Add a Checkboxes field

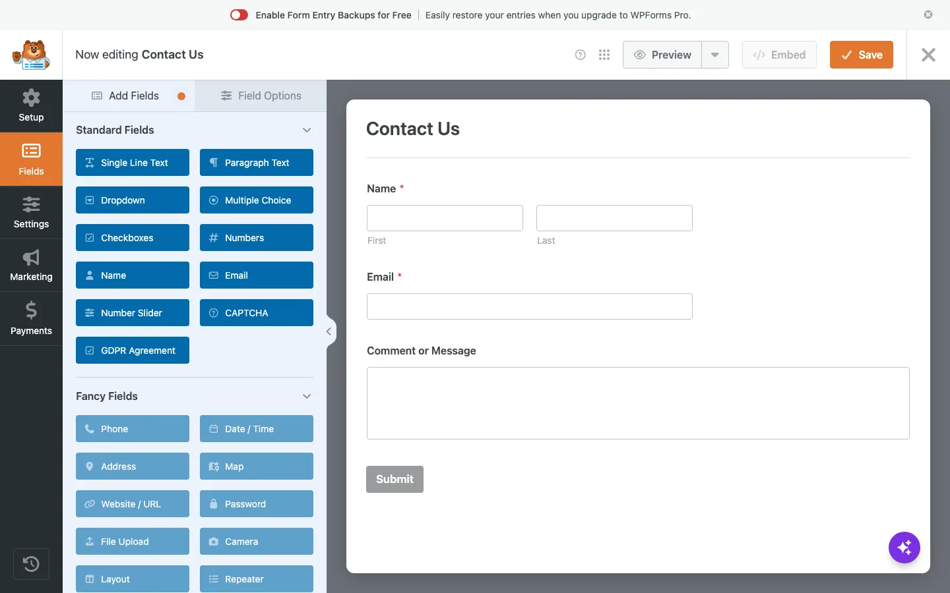coord(133,238)
